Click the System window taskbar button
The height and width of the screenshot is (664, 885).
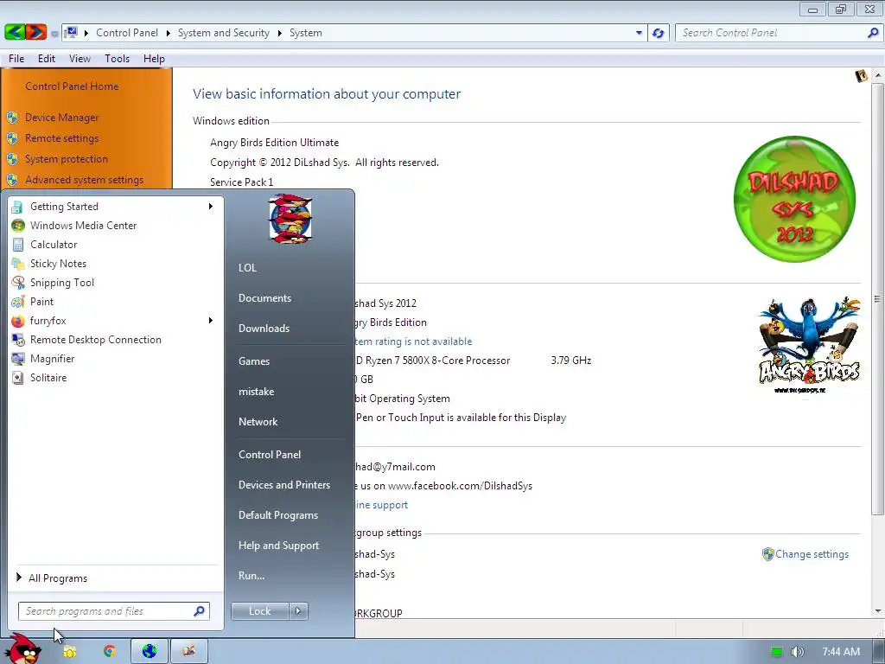click(x=189, y=651)
